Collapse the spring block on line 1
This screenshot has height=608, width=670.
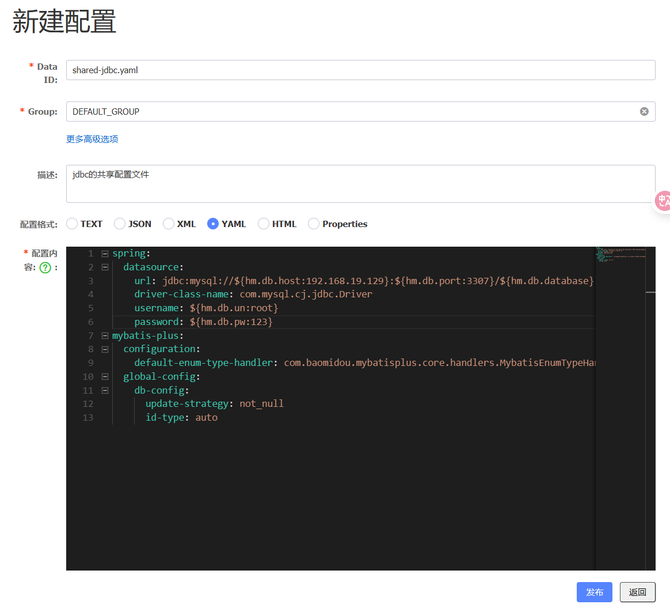(x=105, y=254)
